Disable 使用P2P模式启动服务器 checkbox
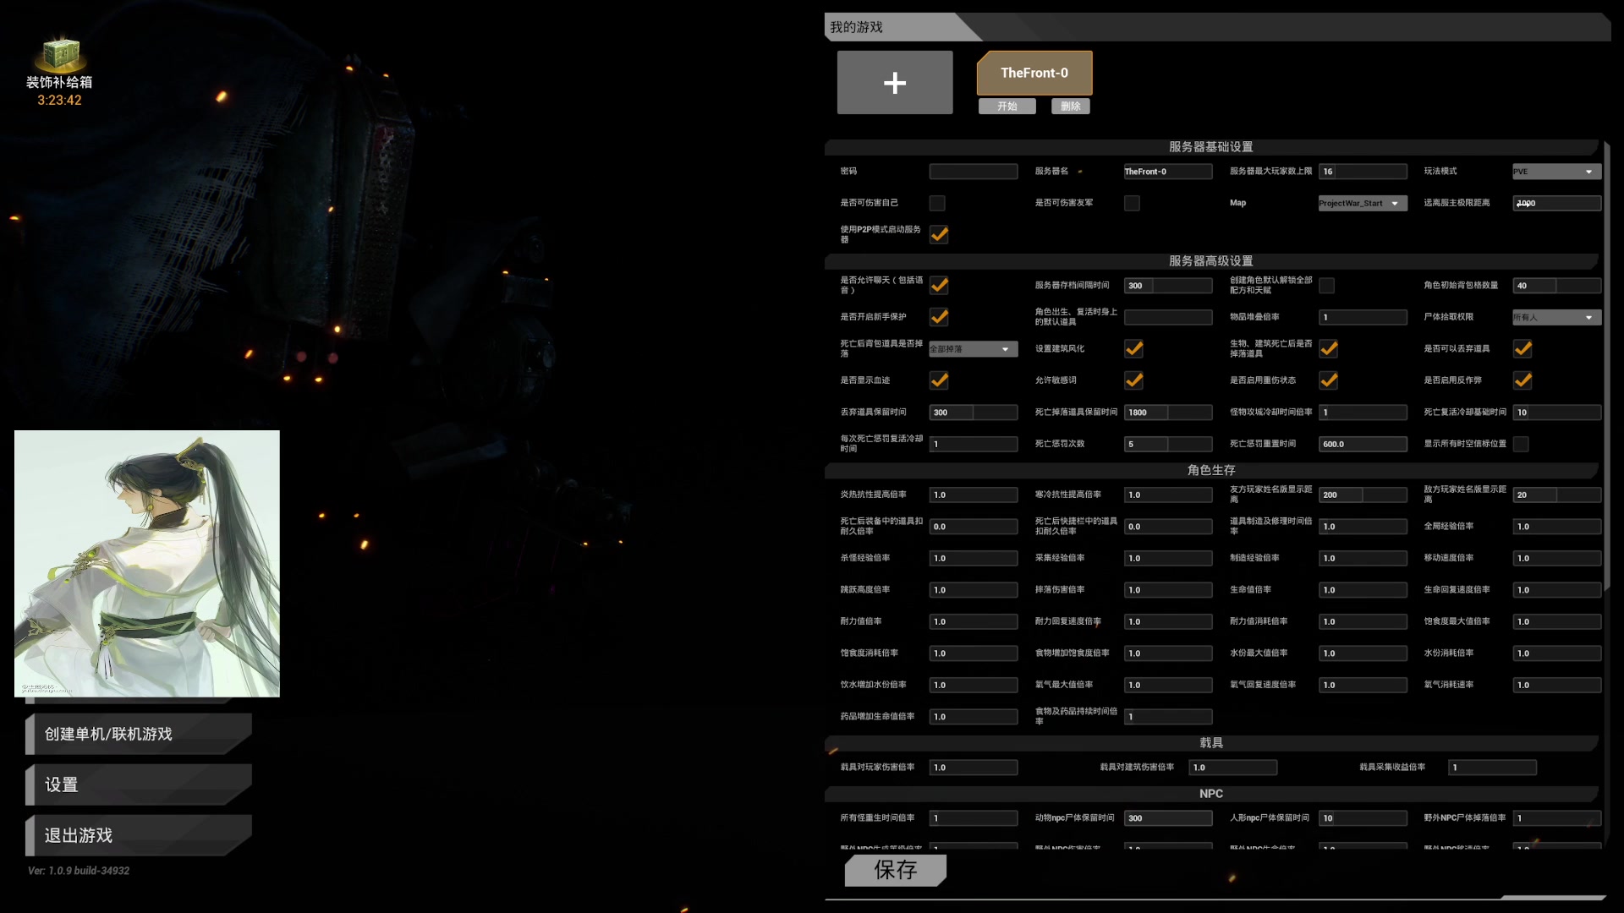Viewport: 1624px width, 913px height. [x=939, y=235]
